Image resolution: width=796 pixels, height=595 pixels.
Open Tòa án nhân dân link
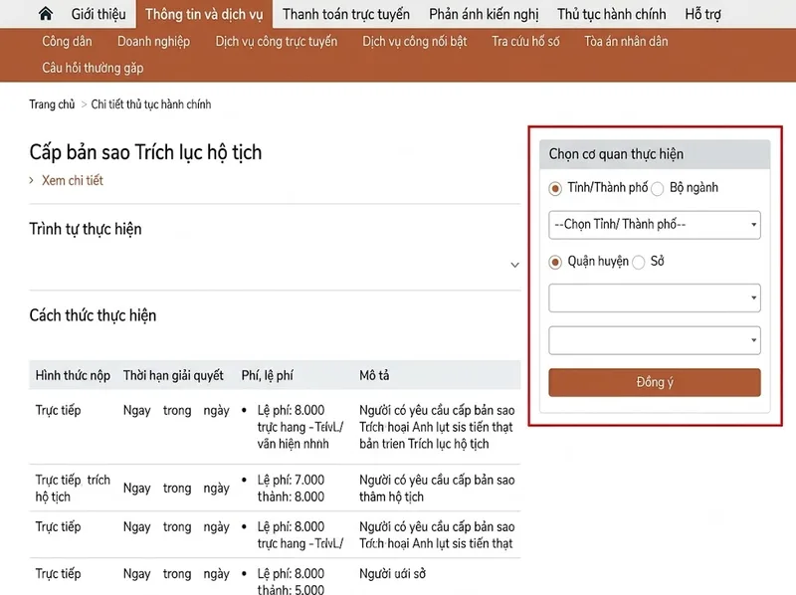[x=626, y=41]
